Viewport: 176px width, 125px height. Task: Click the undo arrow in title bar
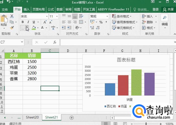(x=9, y=1)
